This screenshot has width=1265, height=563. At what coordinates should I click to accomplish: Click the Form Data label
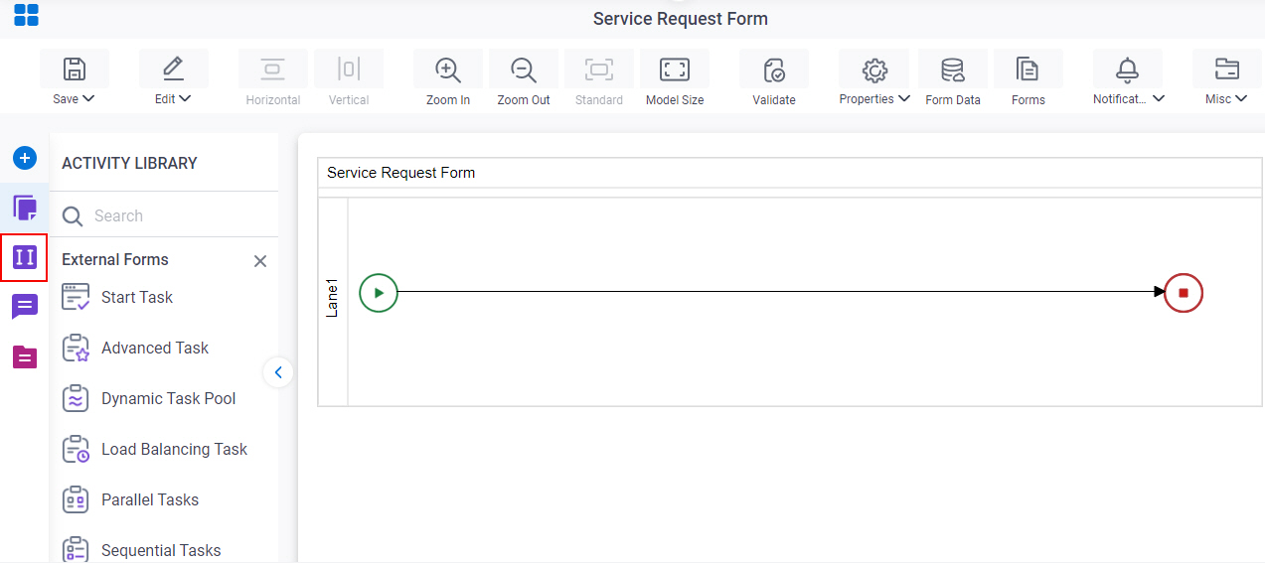point(953,100)
